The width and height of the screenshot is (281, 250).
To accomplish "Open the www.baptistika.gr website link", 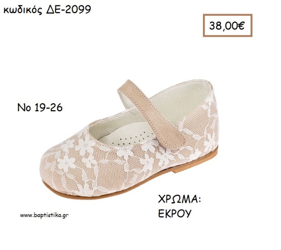I will coord(44,215).
